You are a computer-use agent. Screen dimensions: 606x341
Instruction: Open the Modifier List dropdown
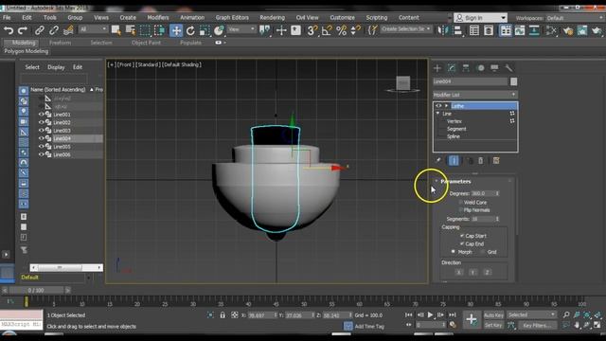coord(475,95)
